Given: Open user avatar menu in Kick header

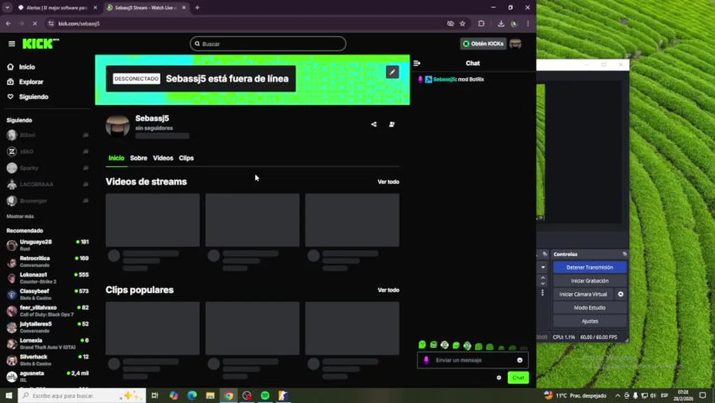Looking at the screenshot, I should [515, 44].
